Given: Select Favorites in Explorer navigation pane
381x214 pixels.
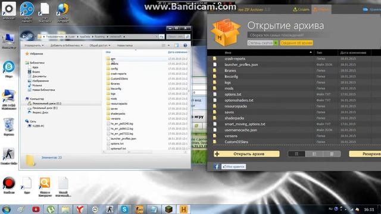Looking at the screenshot, I should [x=36, y=53].
